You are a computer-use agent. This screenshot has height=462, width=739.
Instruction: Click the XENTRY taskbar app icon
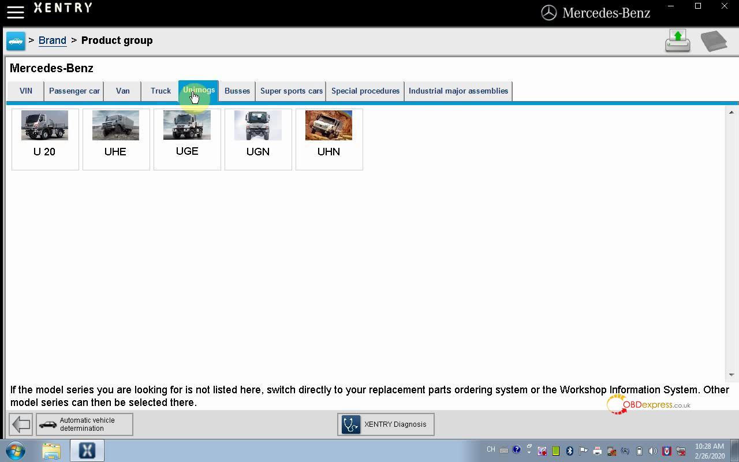[87, 450]
